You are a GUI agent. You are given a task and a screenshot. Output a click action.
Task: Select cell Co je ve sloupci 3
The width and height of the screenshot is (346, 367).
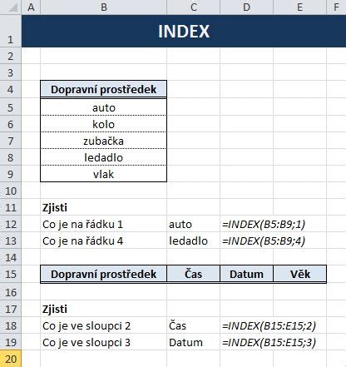point(104,342)
